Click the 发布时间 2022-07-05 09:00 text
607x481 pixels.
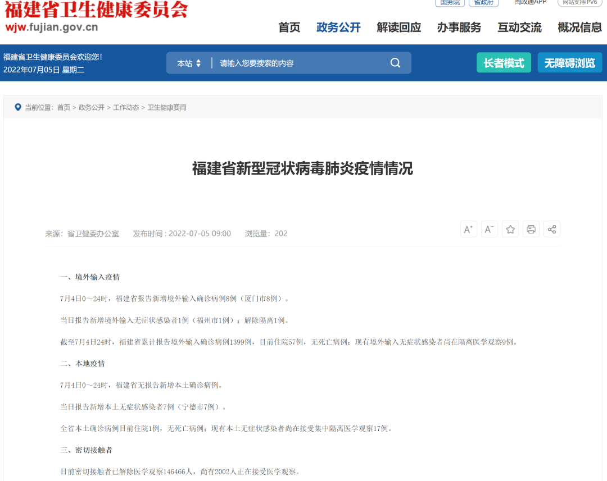(x=182, y=233)
